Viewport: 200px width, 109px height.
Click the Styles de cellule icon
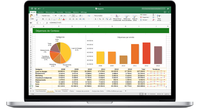point(135,17)
